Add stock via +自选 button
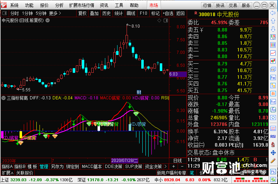278x184 pixels. click(x=168, y=13)
